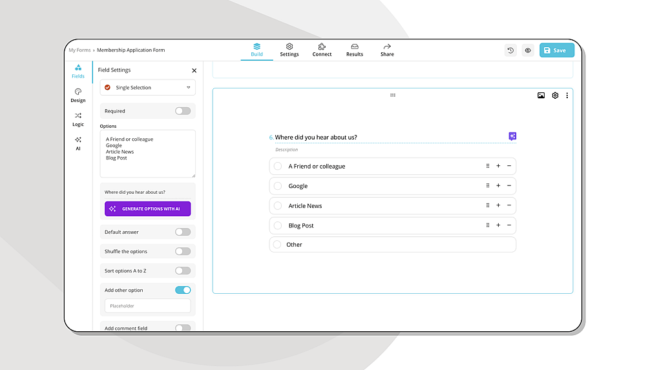Add option after 'Blog Post'

498,225
